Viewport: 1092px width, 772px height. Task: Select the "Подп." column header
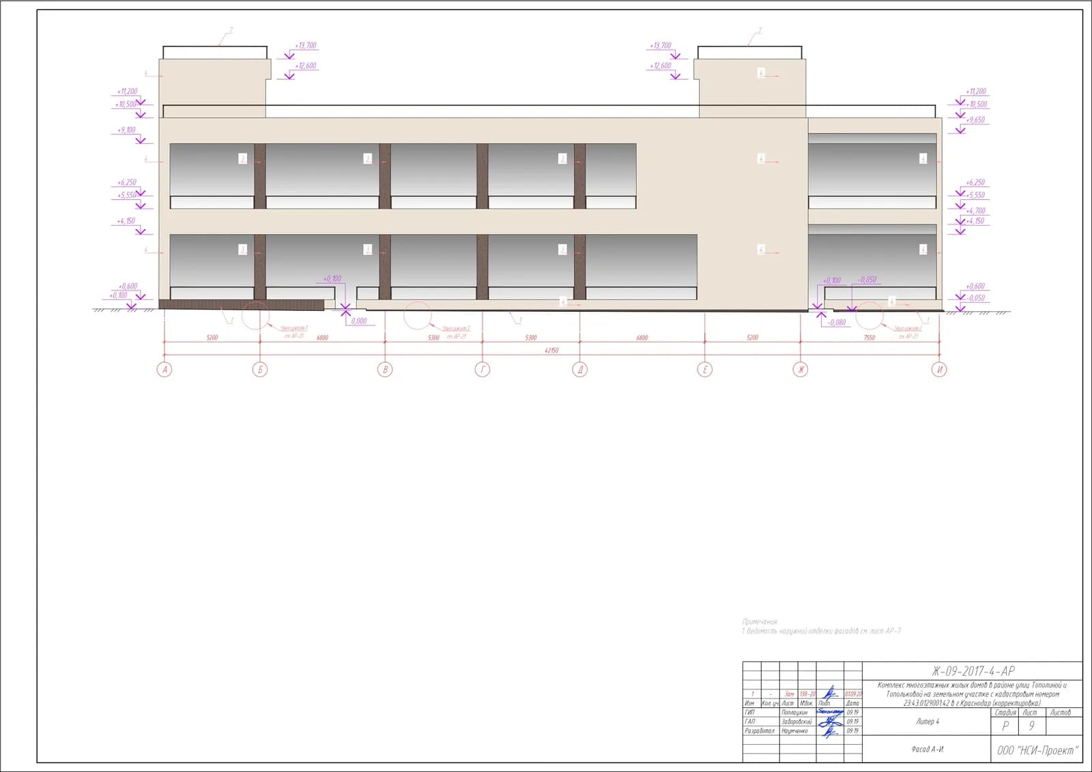click(x=824, y=703)
